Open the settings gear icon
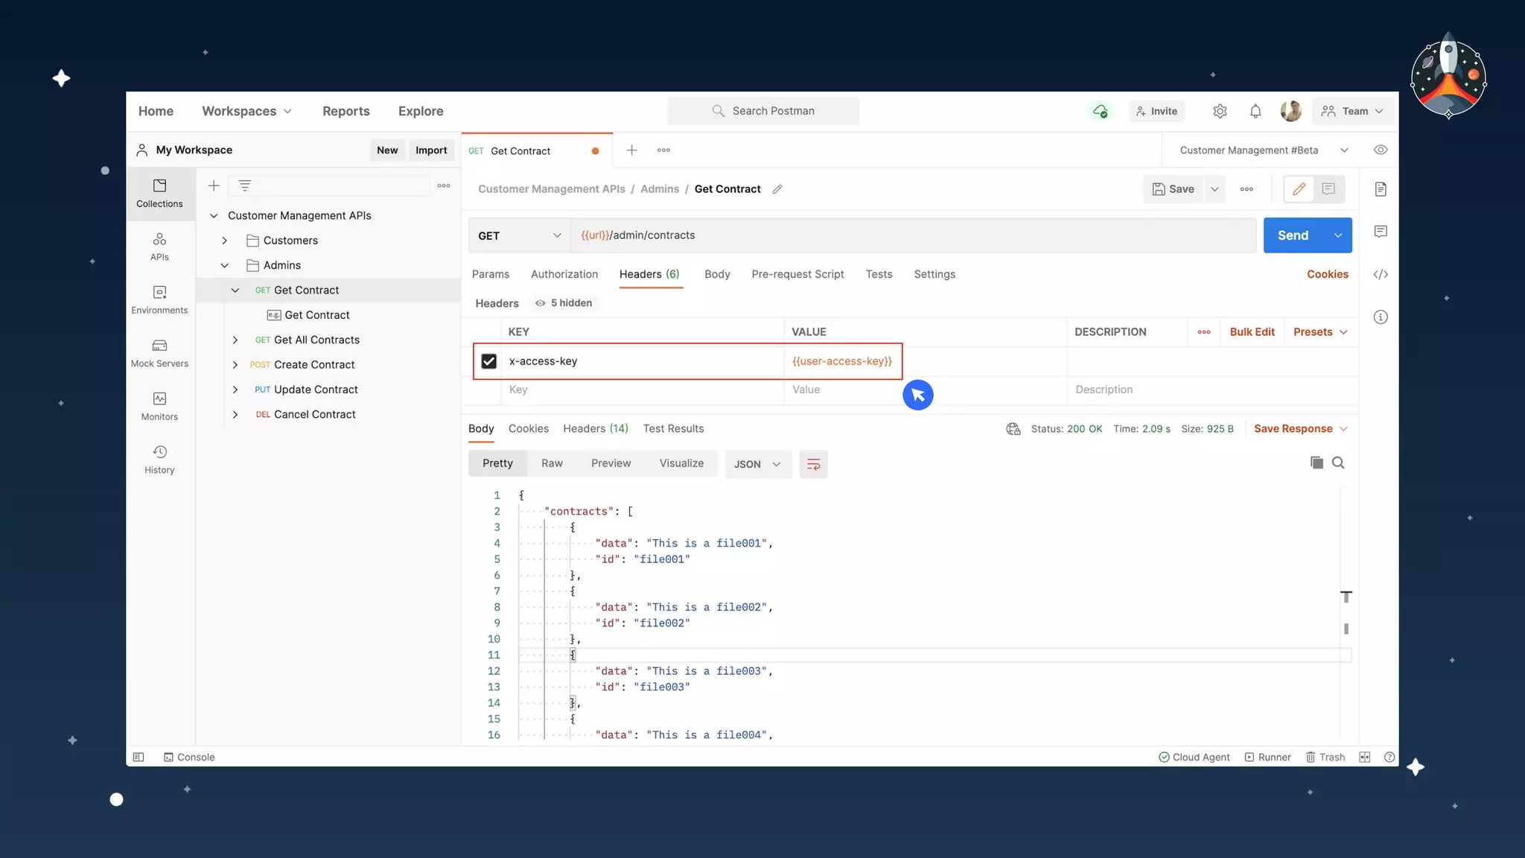Image resolution: width=1525 pixels, height=858 pixels. click(x=1220, y=111)
